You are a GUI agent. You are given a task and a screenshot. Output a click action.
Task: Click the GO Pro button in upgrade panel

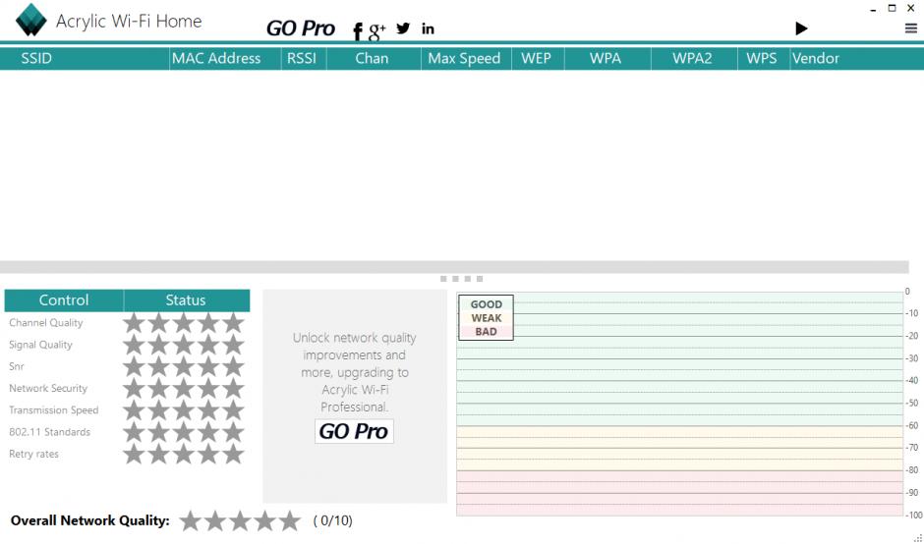point(354,431)
